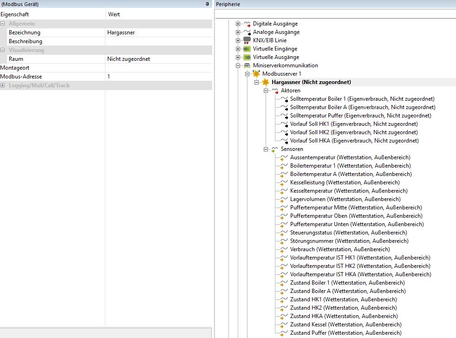The width and height of the screenshot is (456, 338).
Task: Click the icon of Solltemperatur Boiler 1
Action: coord(284,99)
